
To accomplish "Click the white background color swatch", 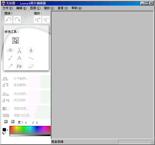I will pos(7,132).
